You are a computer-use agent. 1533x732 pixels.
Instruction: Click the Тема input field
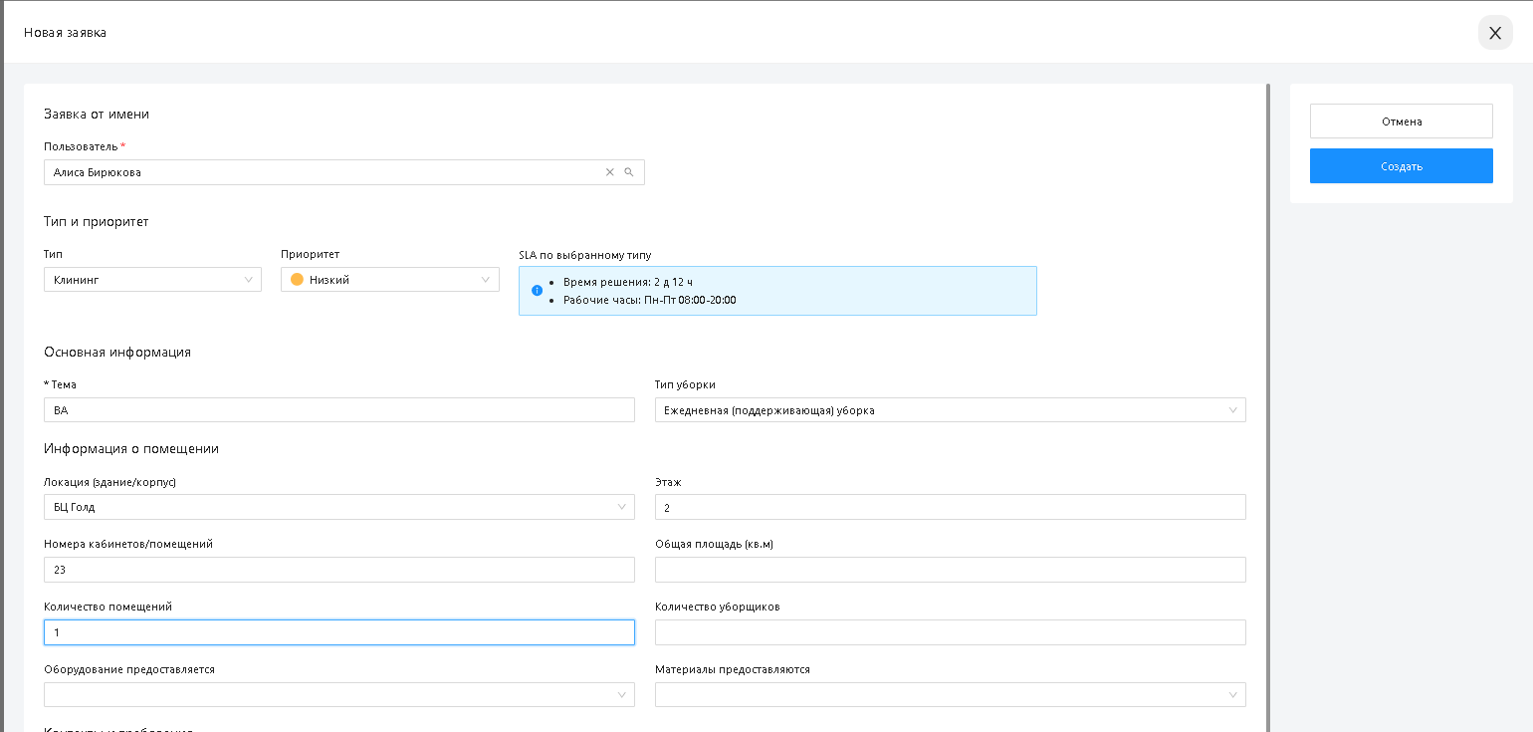click(x=338, y=410)
